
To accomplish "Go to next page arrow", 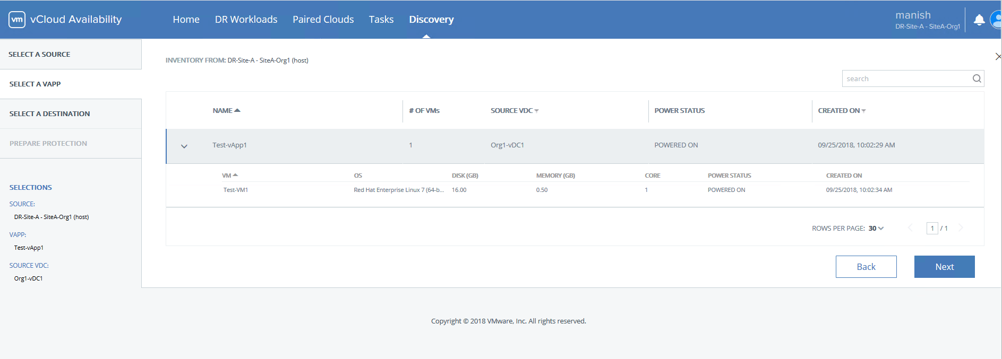I will [961, 228].
